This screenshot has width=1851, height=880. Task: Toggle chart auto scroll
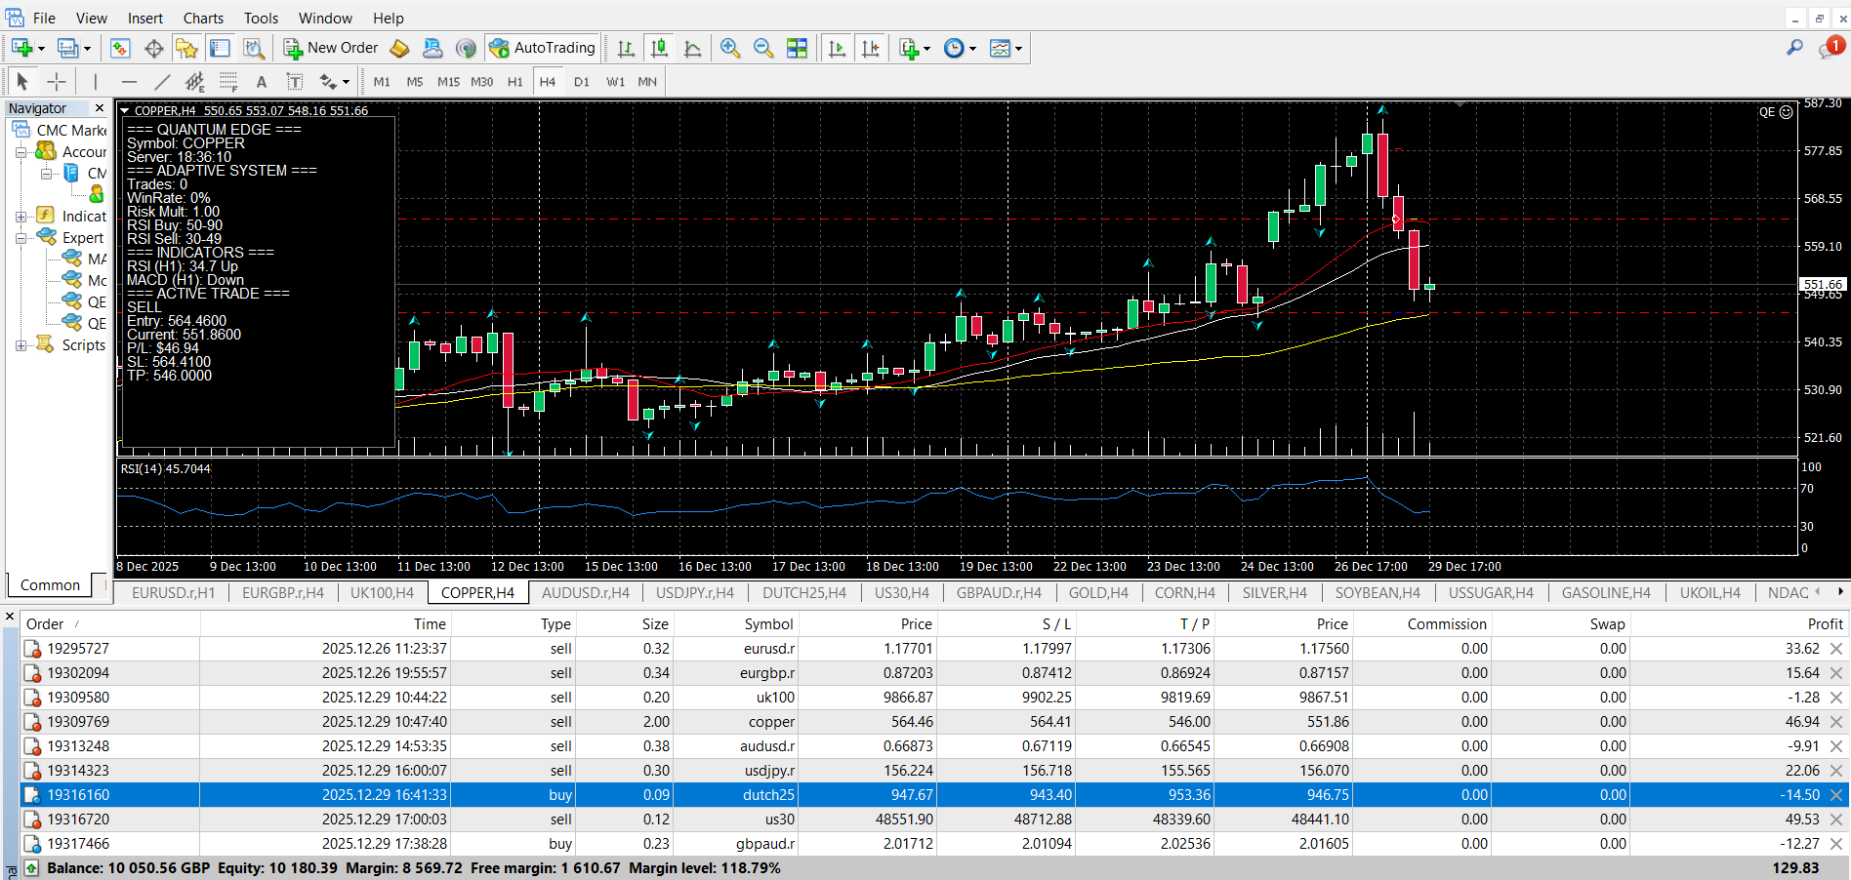(x=836, y=47)
